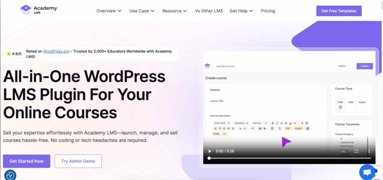Click the Academy icon beside Add New Course
The width and height of the screenshot is (383, 180).
coord(207,66)
